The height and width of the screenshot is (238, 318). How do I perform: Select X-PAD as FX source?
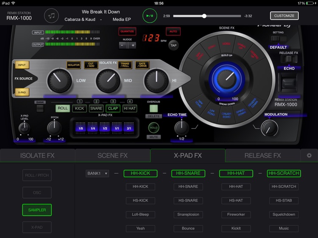point(22,93)
